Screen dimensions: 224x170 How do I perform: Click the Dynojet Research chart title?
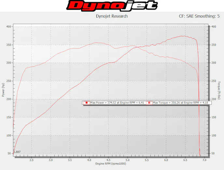(x=112, y=16)
